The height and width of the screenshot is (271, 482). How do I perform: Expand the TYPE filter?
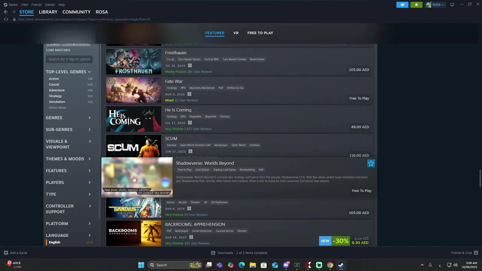69,194
